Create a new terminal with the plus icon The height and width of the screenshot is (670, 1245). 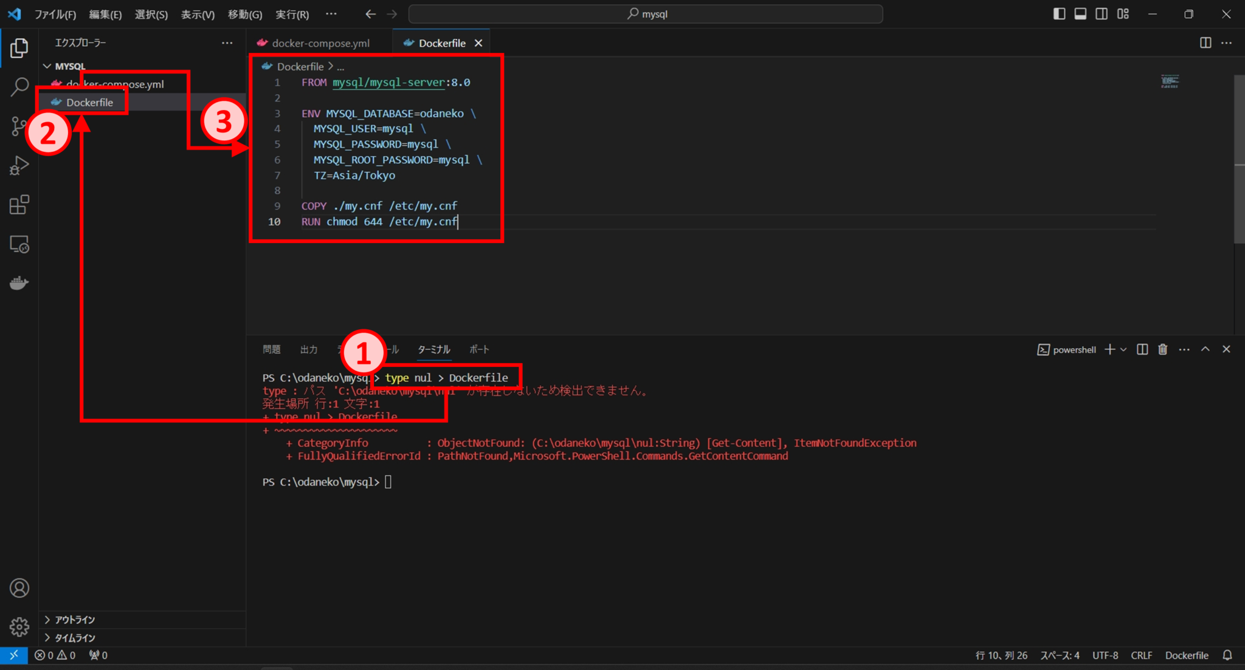[x=1110, y=349]
